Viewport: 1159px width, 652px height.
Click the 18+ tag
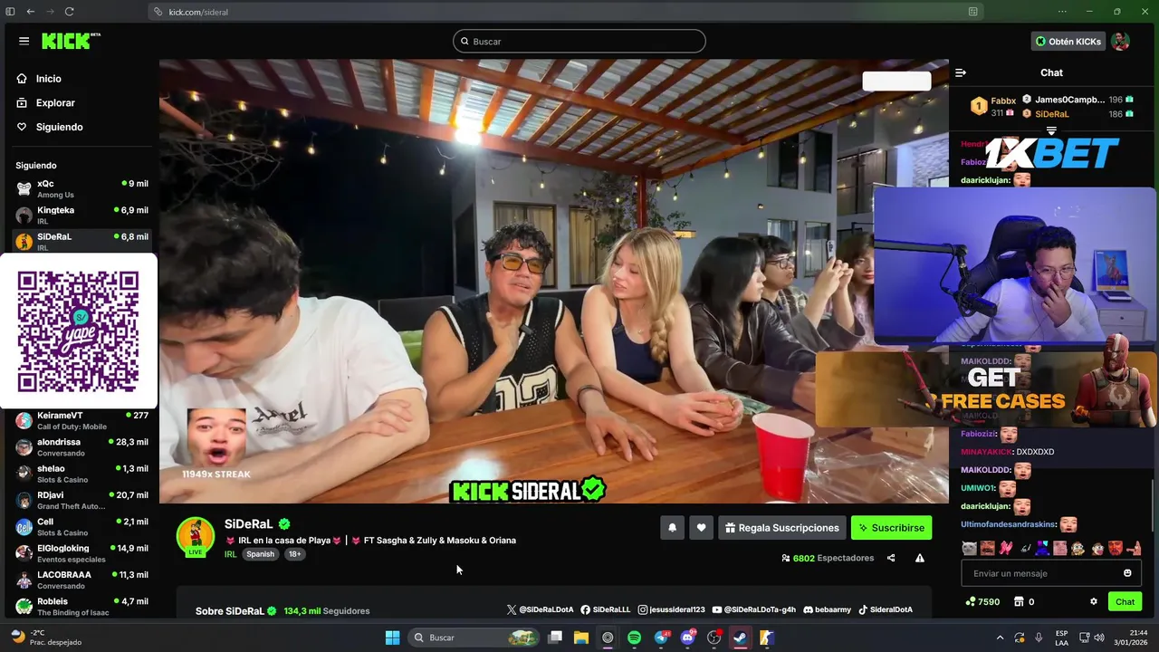point(294,554)
